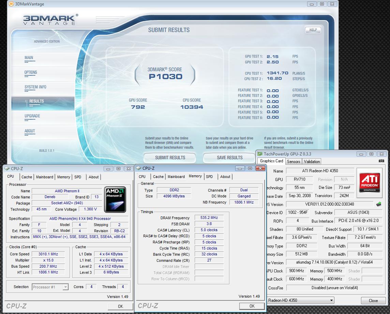Click the GPU-Z title bar icon
The image size is (390, 314).
260,154
